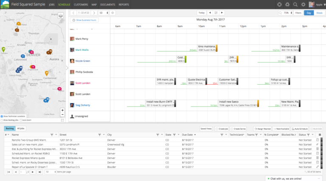Open the calendar date picker icon
The width and height of the screenshot is (326, 181).
(216, 13)
